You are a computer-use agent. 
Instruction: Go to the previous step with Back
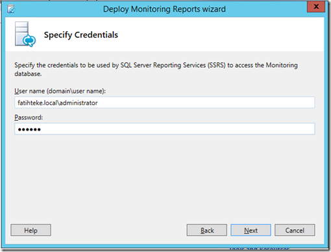pyautogui.click(x=207, y=230)
